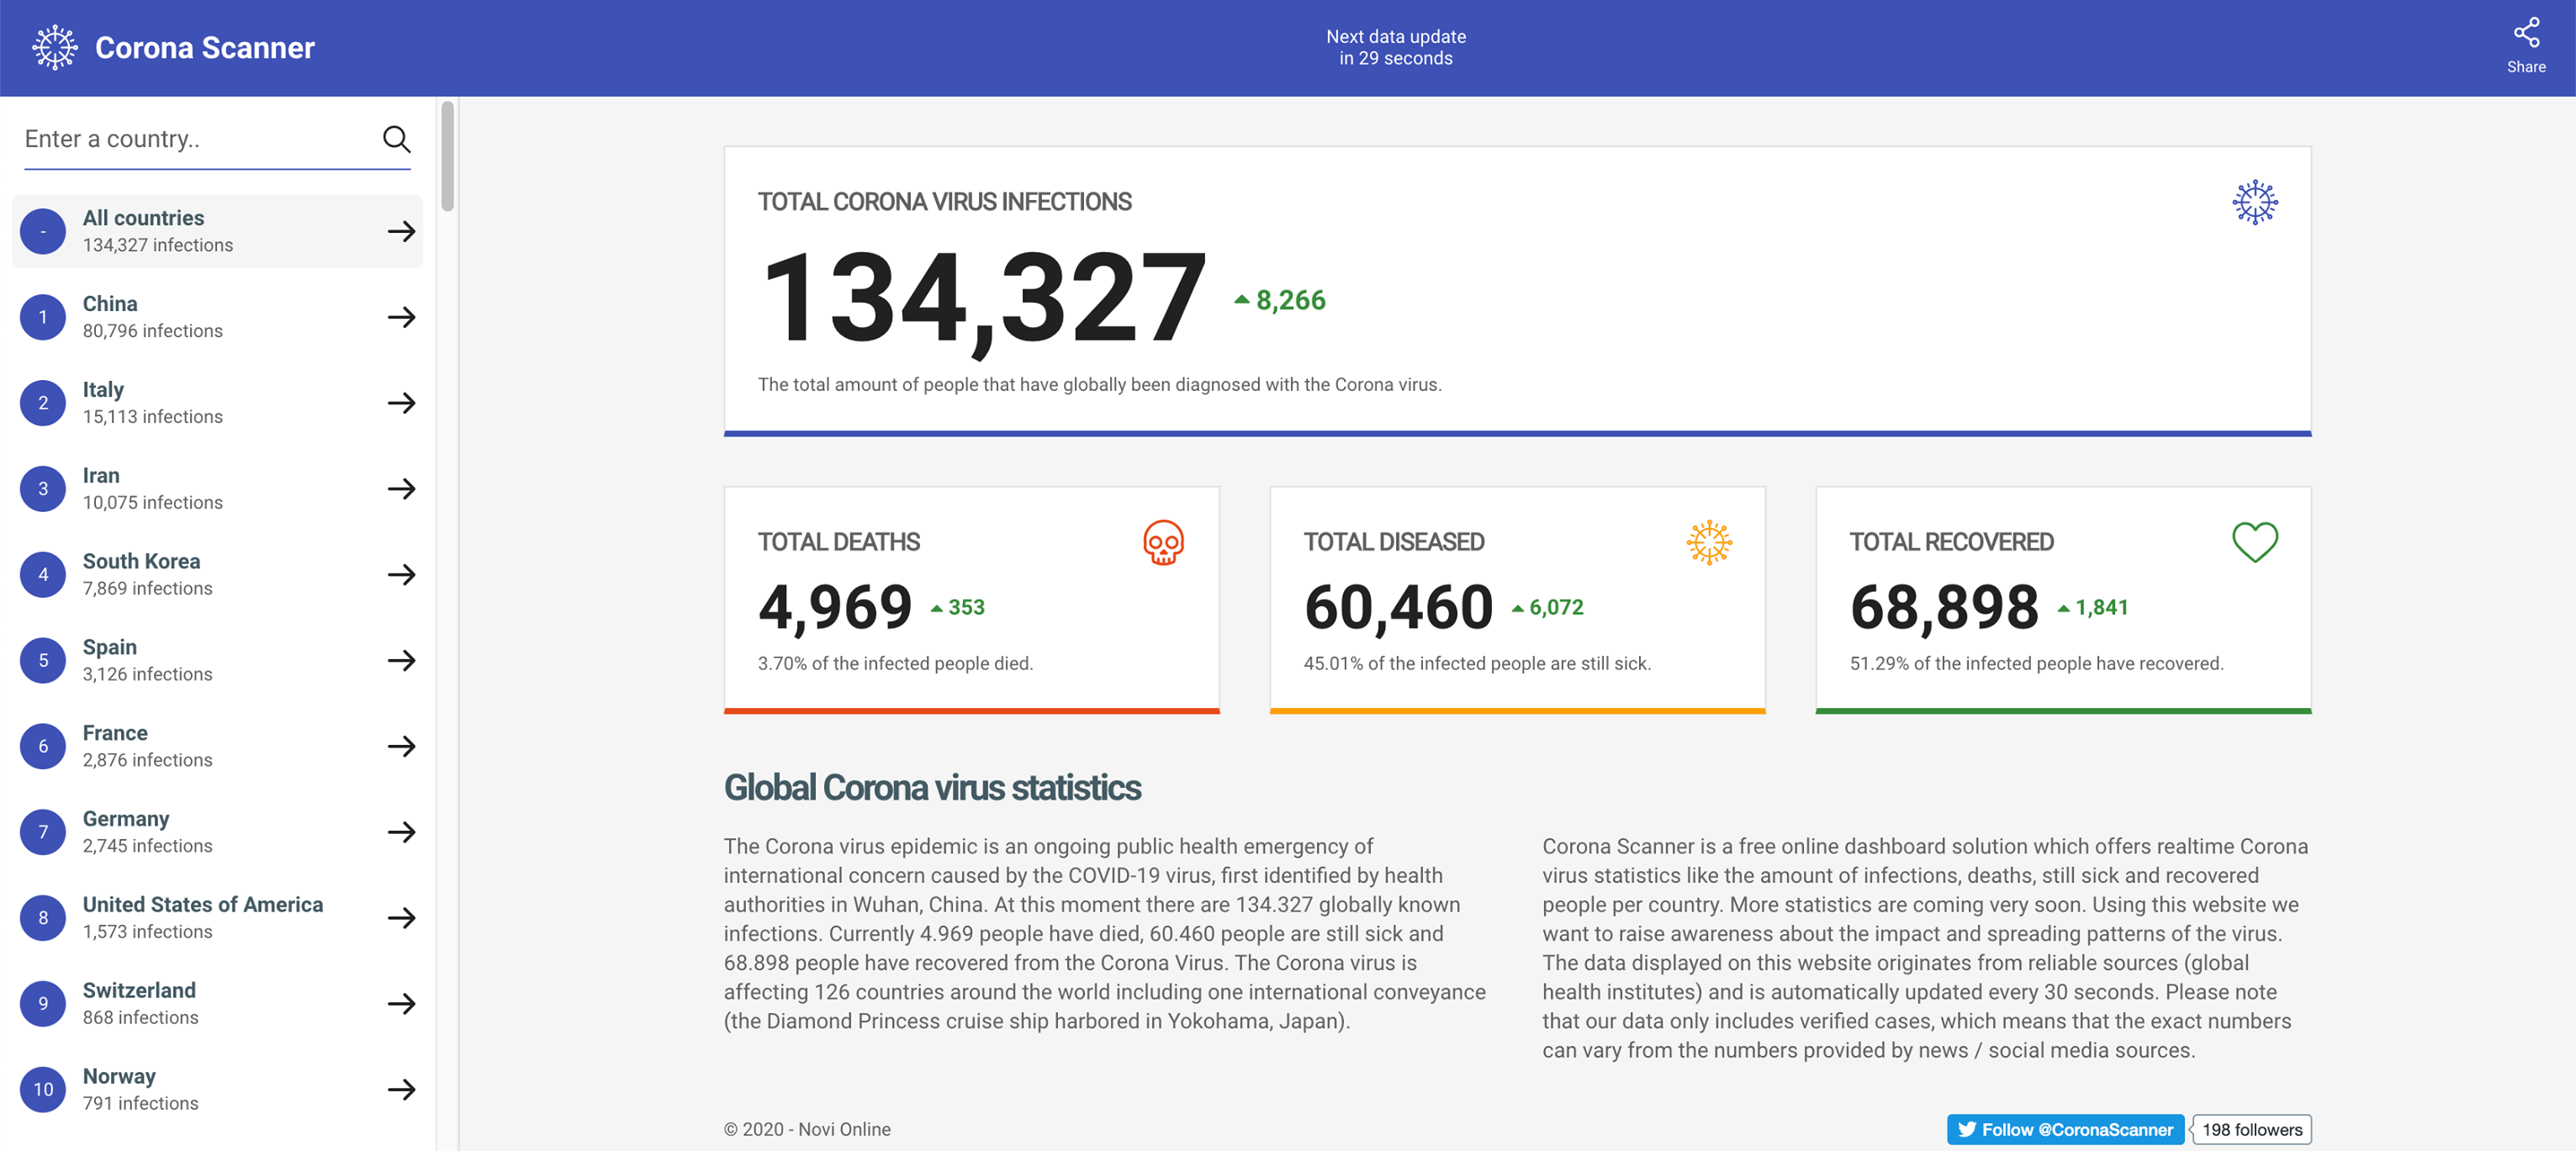
Task: Click the Follow @CoronaScanner Twitter button
Action: click(2065, 1129)
